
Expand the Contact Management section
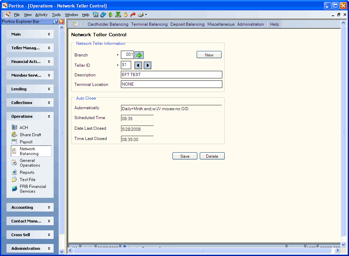[30, 221]
